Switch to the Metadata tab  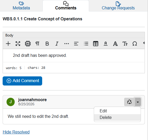21,6
